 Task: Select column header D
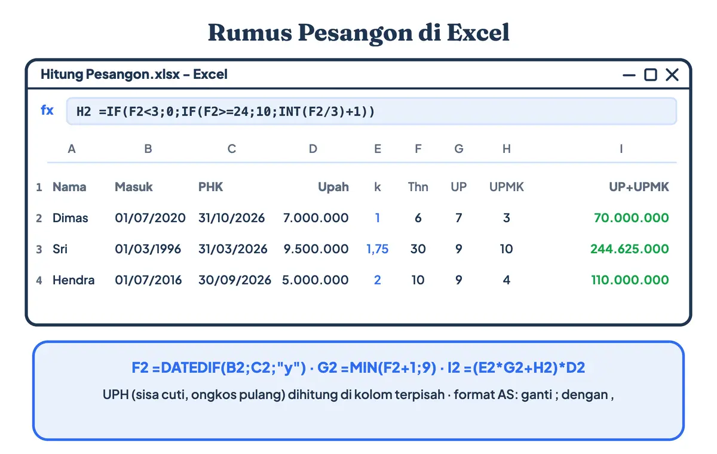[x=313, y=149]
